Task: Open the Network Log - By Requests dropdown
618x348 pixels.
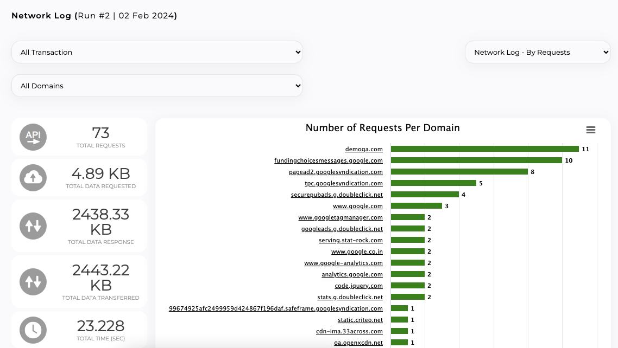Action: pyautogui.click(x=538, y=52)
